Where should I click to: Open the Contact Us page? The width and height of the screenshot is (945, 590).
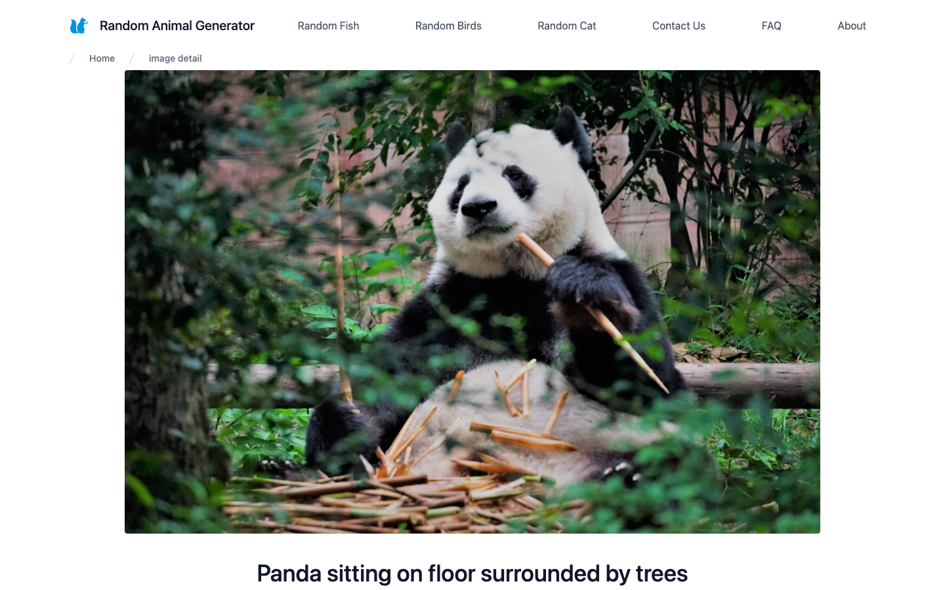pos(679,26)
